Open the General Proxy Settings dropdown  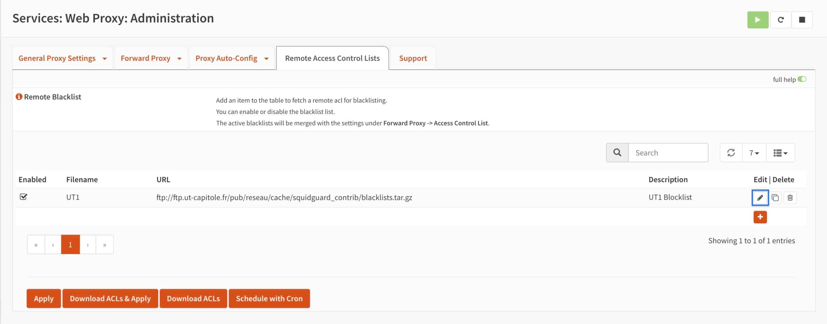point(62,58)
